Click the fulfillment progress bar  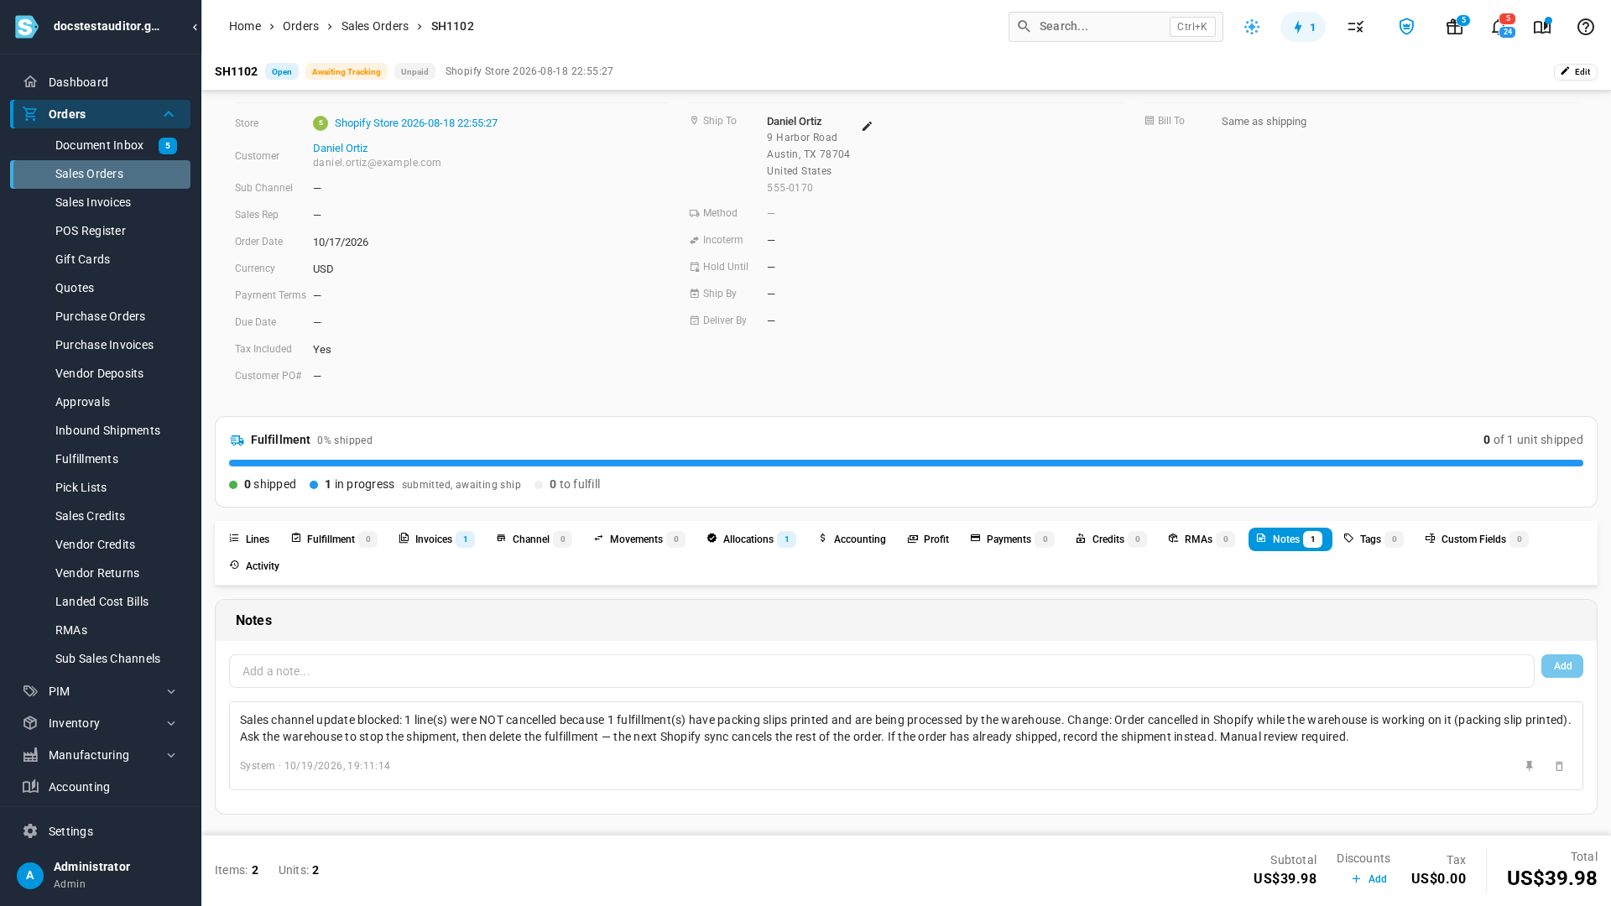(906, 463)
